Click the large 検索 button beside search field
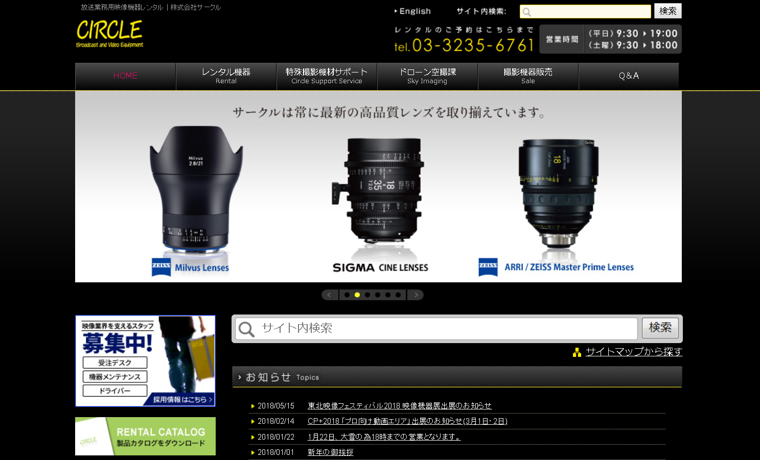The image size is (760, 460). (x=660, y=328)
